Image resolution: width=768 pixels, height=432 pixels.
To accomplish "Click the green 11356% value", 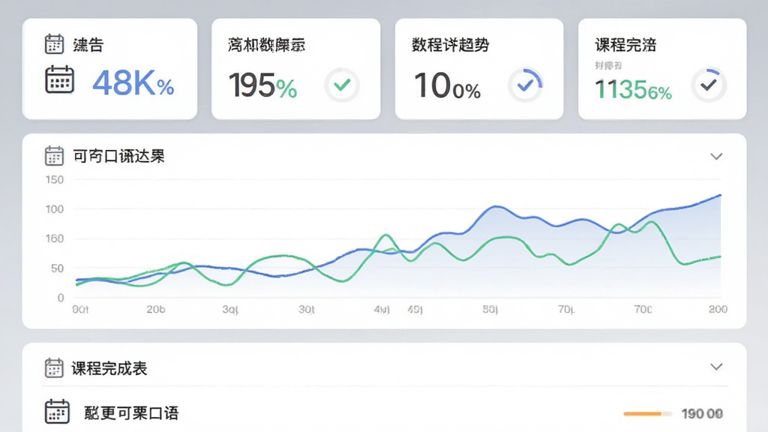I will pyautogui.click(x=633, y=90).
